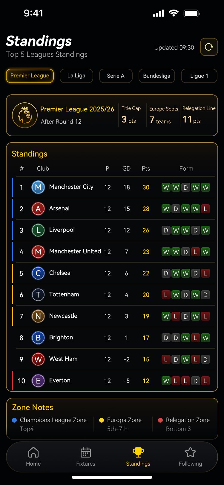
Task: Switch to Serie A standings
Action: tap(116, 76)
